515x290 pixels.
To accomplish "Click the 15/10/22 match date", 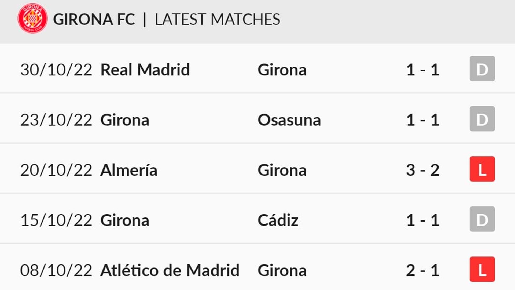I will point(56,220).
